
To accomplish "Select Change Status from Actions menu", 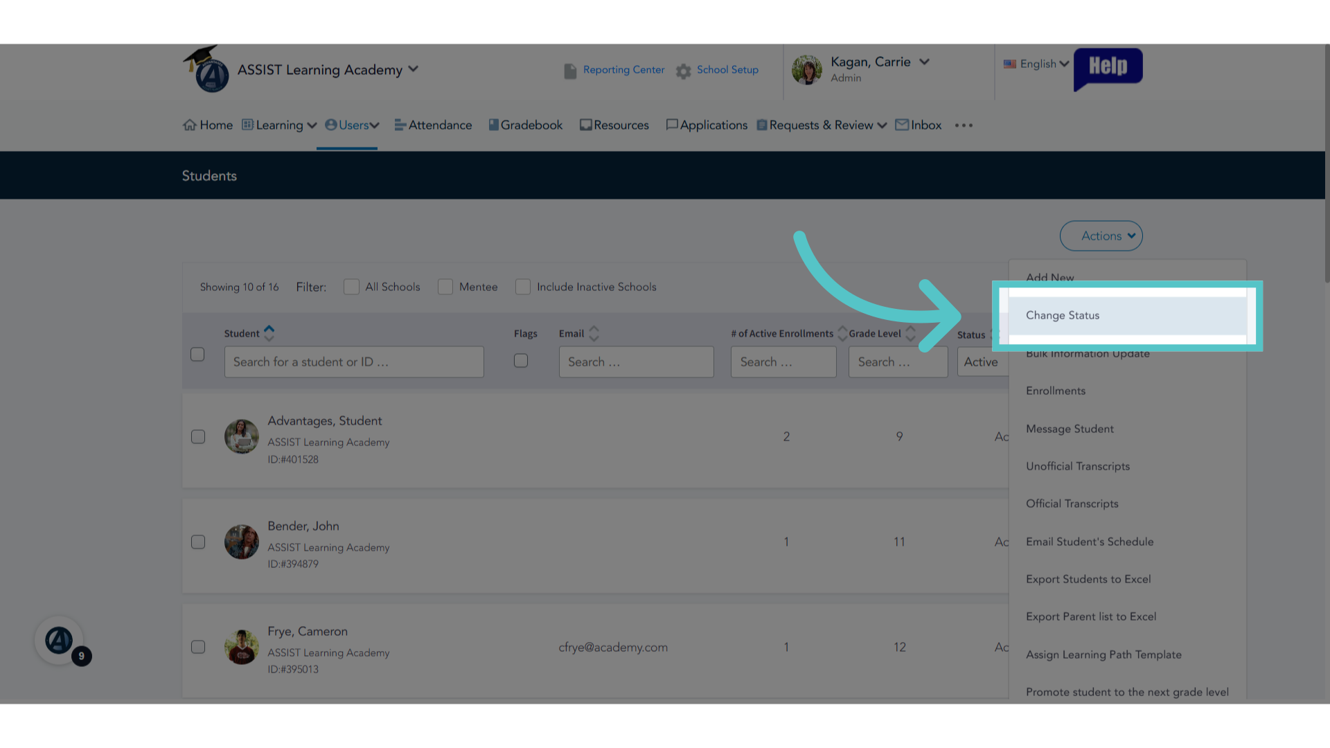I will (x=1128, y=315).
